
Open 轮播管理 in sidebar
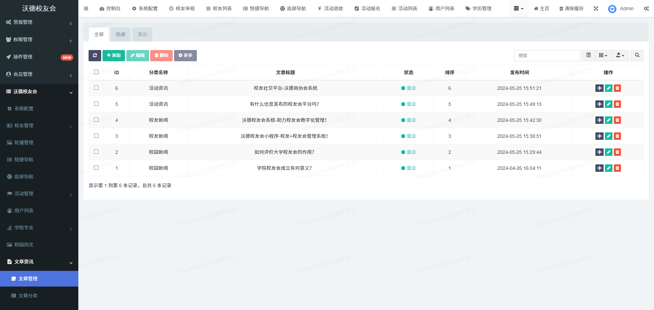pos(39,143)
